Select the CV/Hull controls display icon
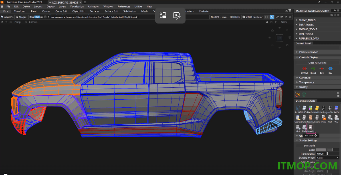 [305, 69]
